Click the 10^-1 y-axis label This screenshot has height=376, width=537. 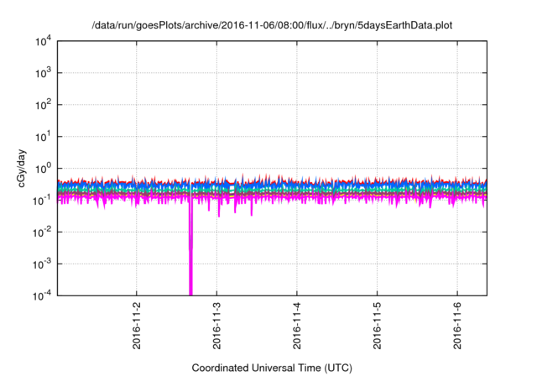coord(42,201)
